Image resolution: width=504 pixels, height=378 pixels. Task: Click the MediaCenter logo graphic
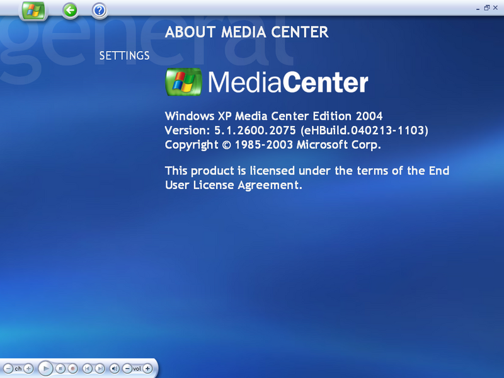[x=266, y=83]
